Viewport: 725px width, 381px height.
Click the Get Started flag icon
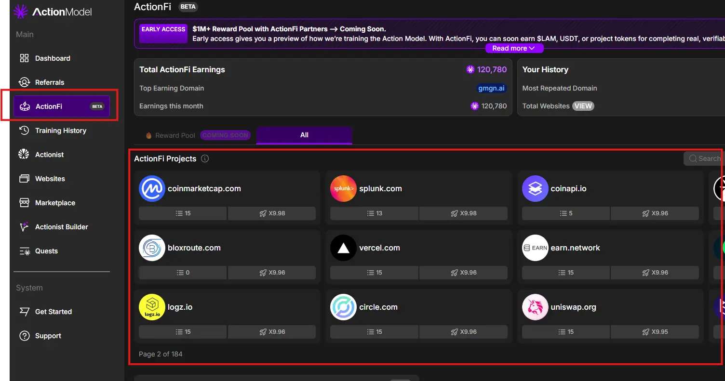24,312
